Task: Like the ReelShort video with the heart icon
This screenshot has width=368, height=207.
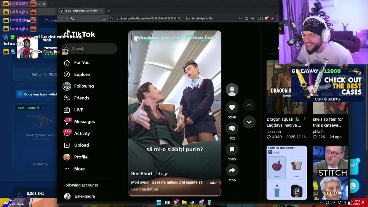Action: 232,107
